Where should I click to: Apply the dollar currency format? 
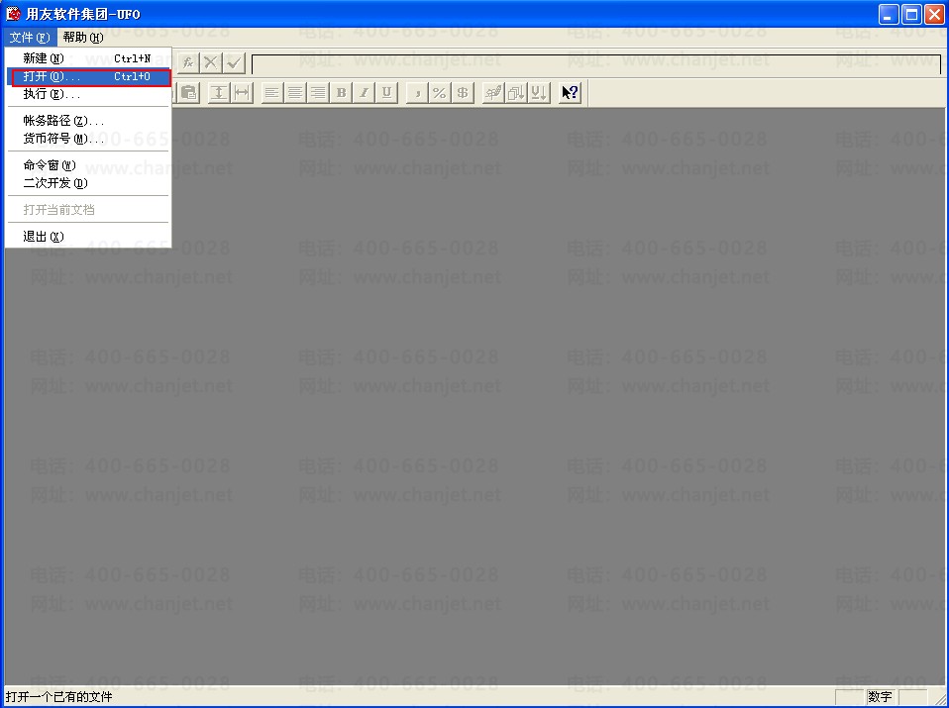[x=463, y=93]
